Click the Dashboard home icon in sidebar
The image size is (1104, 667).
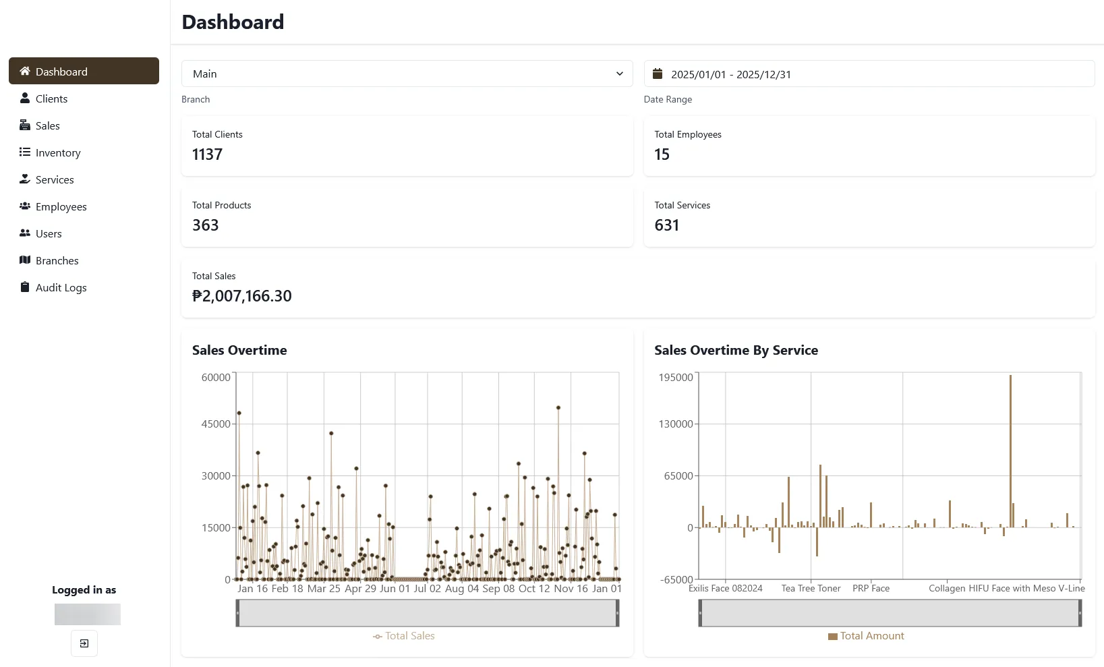[x=25, y=71]
